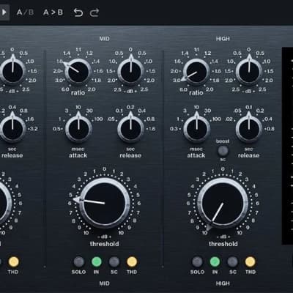Copy A to B with A>B button
This screenshot has width=293, height=293.
coord(53,12)
